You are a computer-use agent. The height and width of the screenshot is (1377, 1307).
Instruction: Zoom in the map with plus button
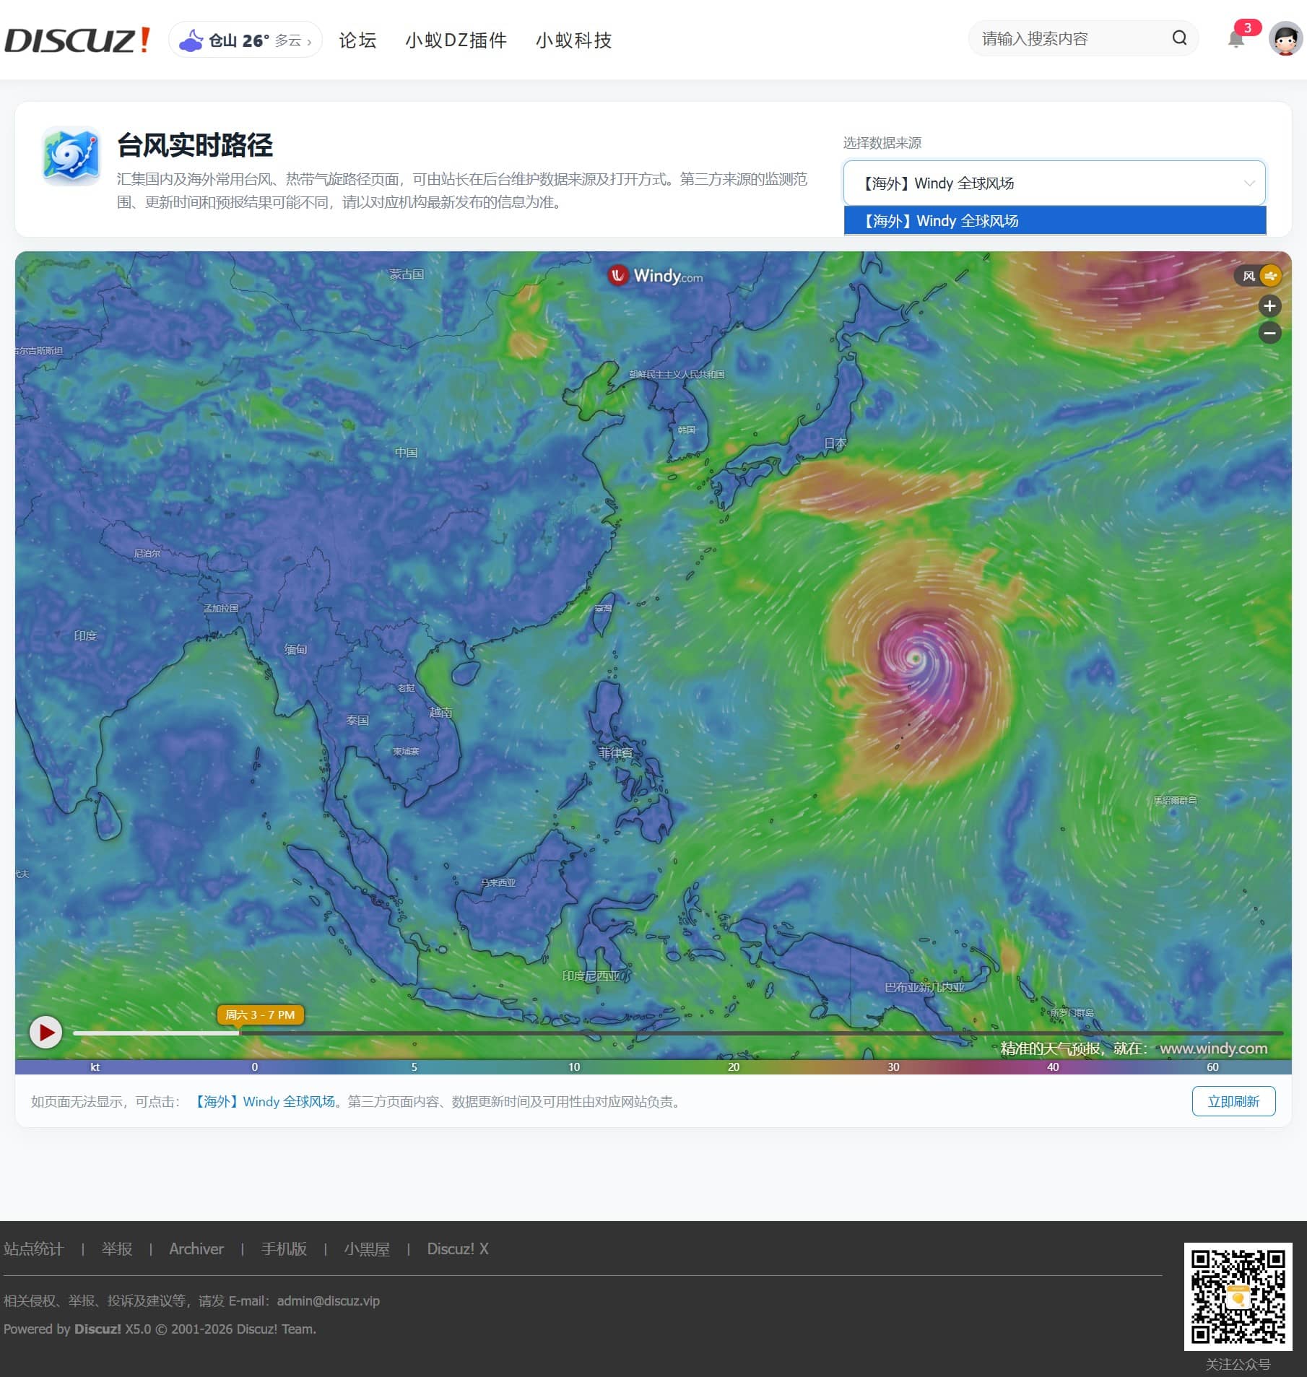[x=1269, y=306]
